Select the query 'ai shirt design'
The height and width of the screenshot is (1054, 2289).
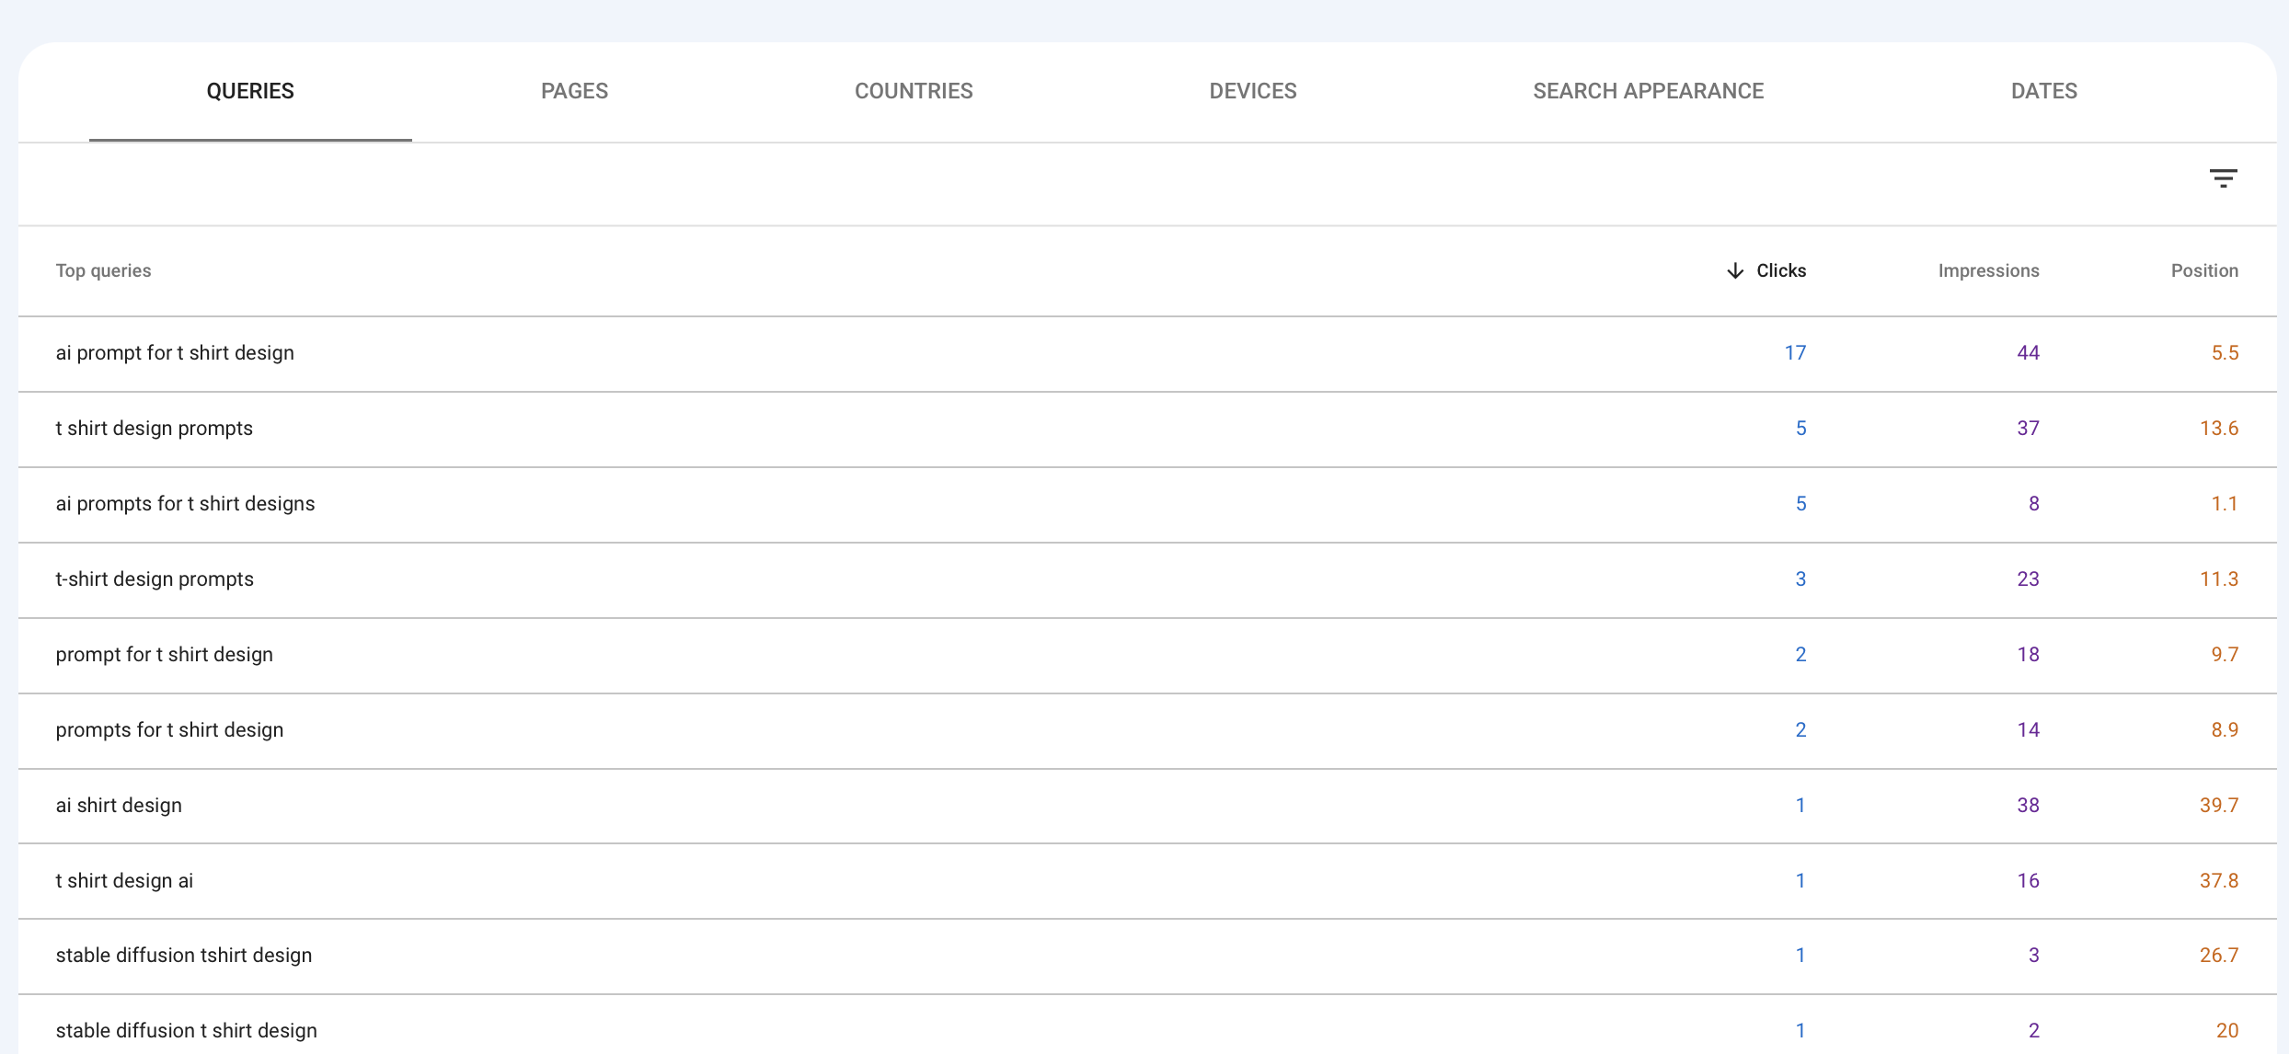119,805
